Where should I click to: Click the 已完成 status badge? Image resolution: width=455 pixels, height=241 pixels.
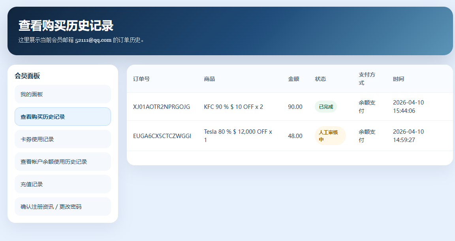tap(326, 107)
